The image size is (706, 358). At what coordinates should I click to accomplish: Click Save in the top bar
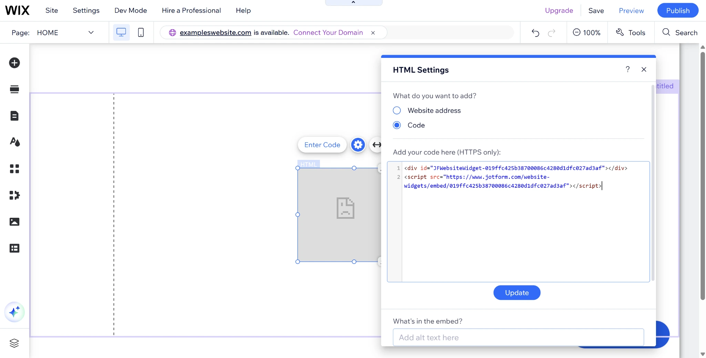coord(596,10)
